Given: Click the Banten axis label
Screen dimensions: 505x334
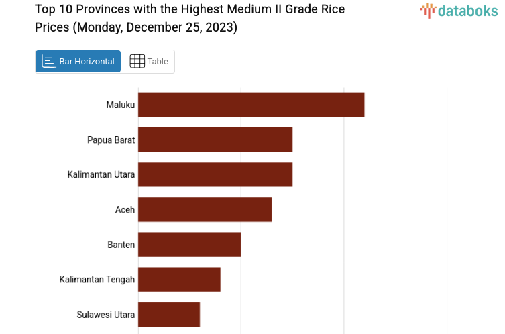Looking at the screenshot, I should point(121,244).
